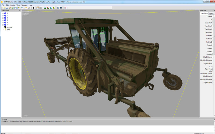
Task: Select the camera item in Scenegraph
Action: click(x=9, y=27)
